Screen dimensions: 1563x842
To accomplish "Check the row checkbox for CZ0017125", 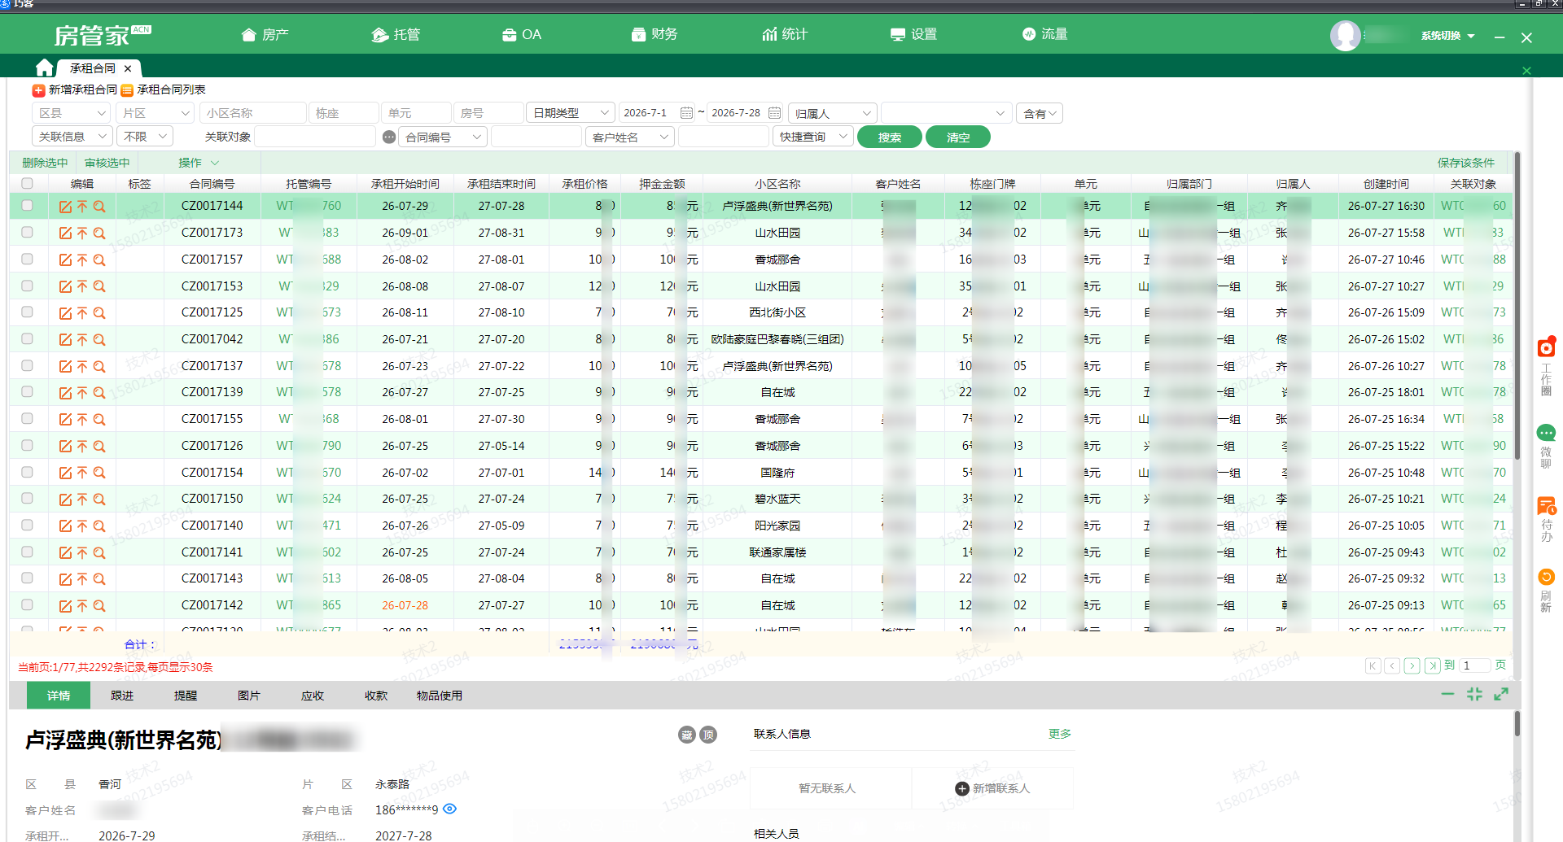I will [x=27, y=312].
